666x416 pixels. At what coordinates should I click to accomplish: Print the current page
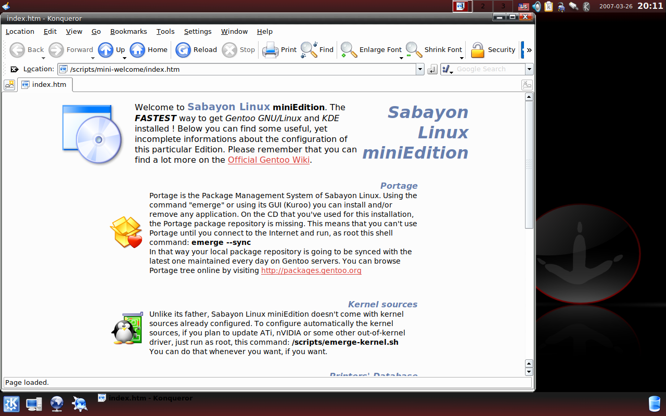point(279,50)
